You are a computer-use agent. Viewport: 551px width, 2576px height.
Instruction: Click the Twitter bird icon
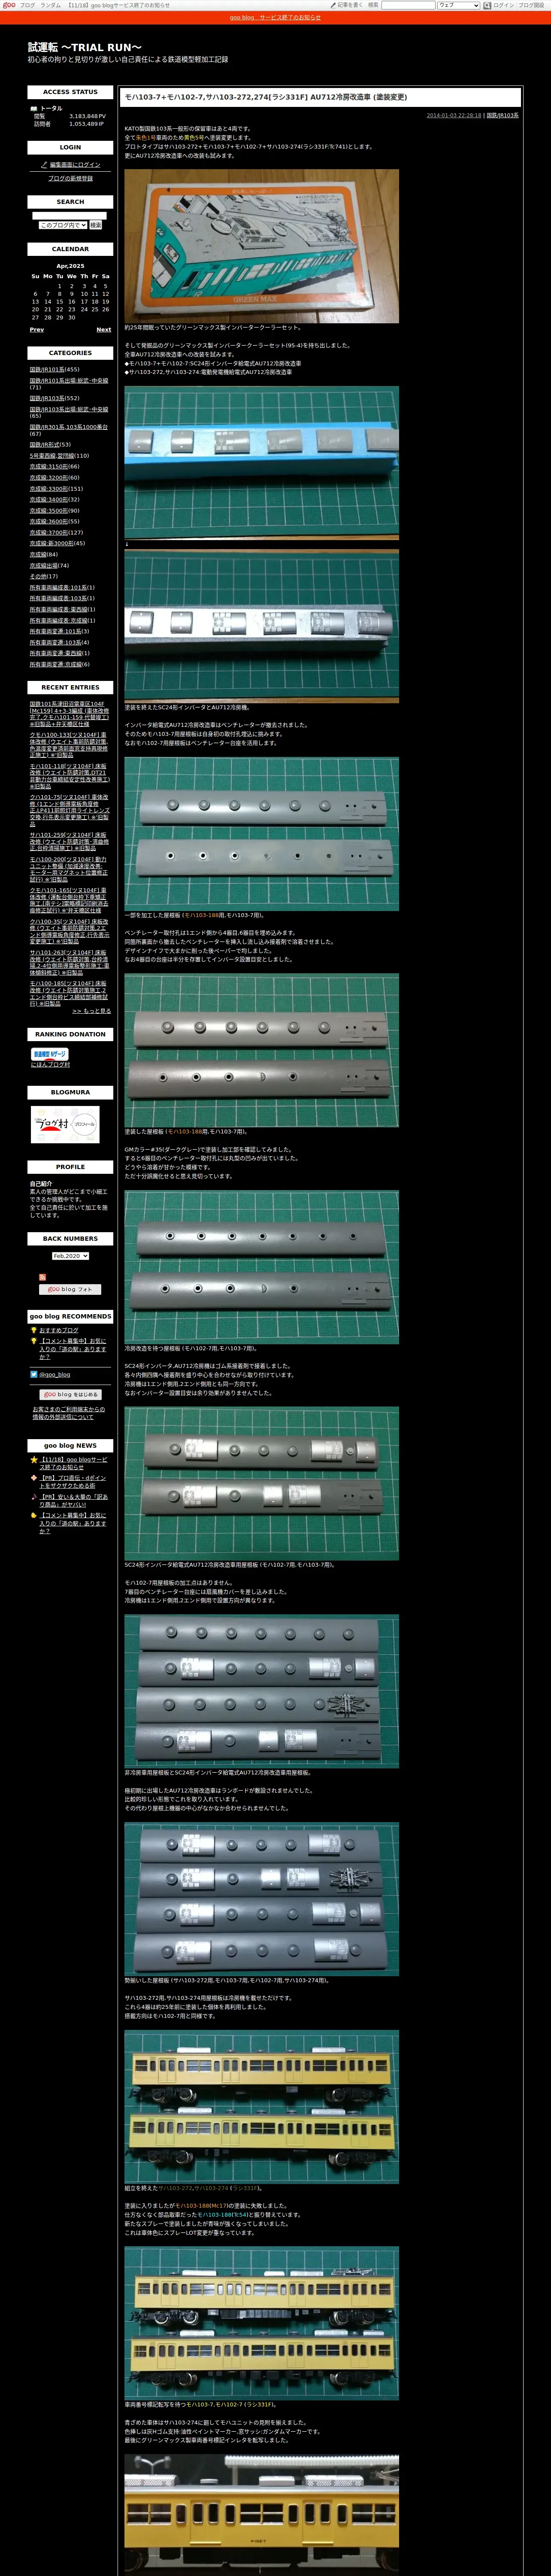[x=34, y=1374]
